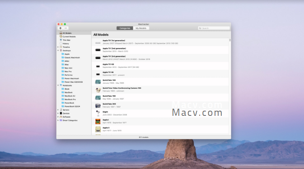This screenshot has width=304, height=169.
Task: Collapse the Desktops disclosure triangle
Action: 58,50
